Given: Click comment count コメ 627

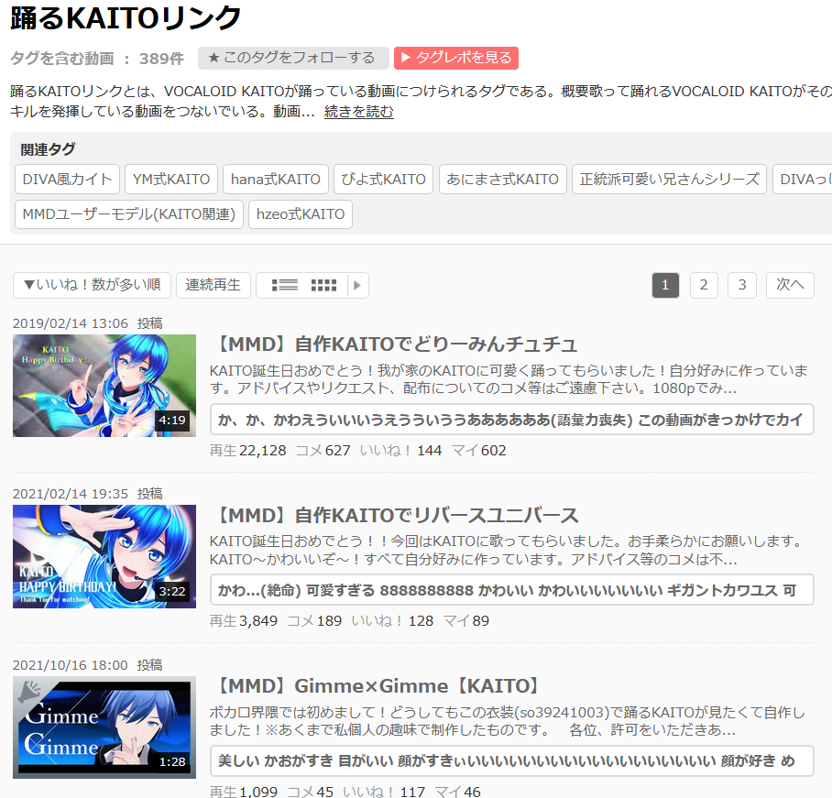Looking at the screenshot, I should tap(323, 451).
